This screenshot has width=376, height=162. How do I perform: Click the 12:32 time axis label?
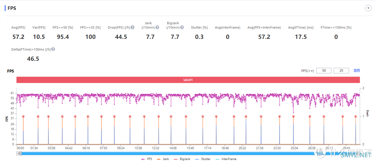tap(156, 148)
